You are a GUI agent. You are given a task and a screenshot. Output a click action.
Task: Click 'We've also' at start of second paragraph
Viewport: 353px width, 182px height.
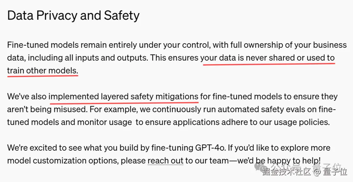click(x=27, y=97)
